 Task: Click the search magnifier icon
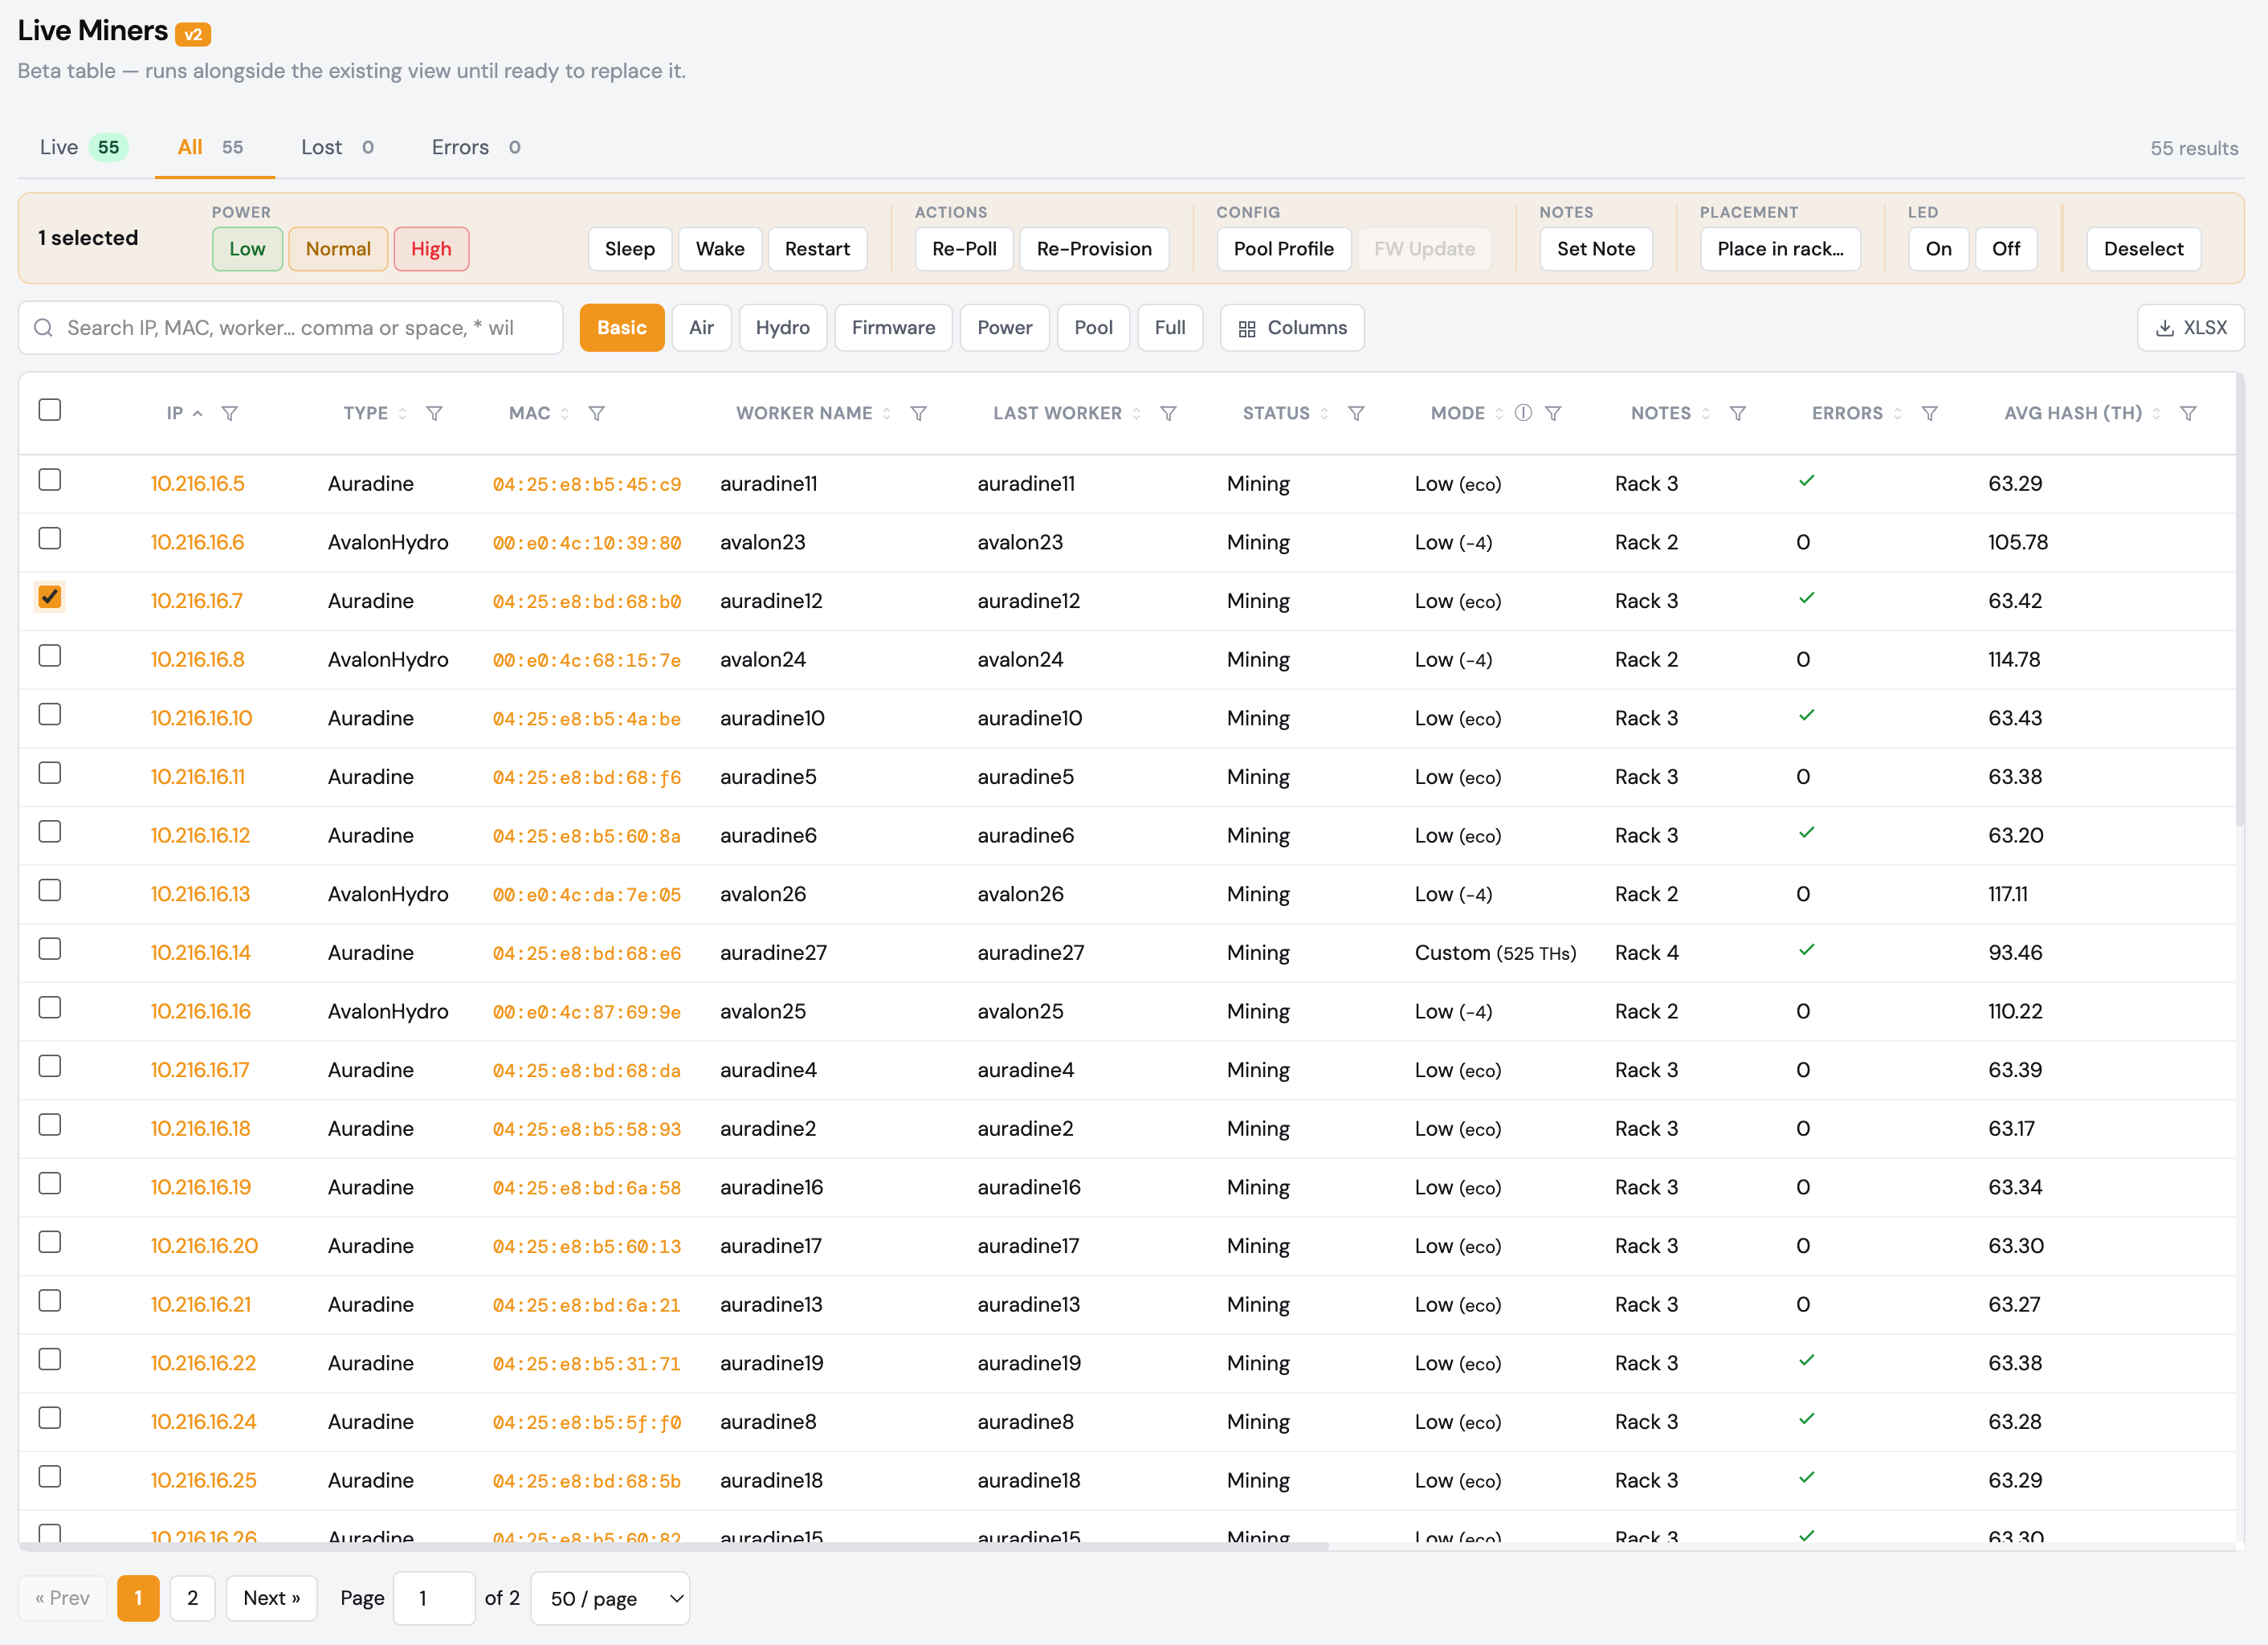(43, 328)
